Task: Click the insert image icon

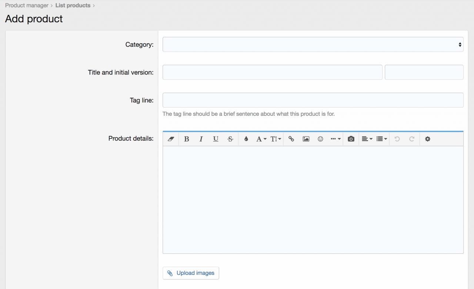Action: [306, 139]
